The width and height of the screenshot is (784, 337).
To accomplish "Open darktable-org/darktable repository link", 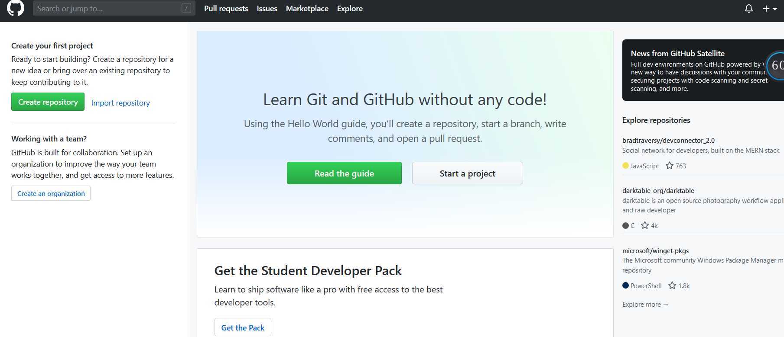I will (x=658, y=190).
